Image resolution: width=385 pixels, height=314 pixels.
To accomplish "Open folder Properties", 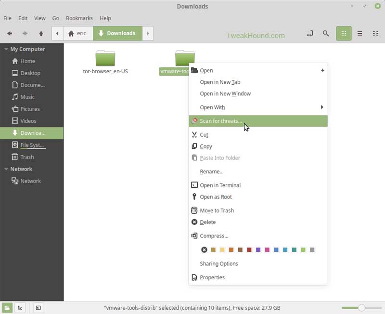I will [258, 277].
